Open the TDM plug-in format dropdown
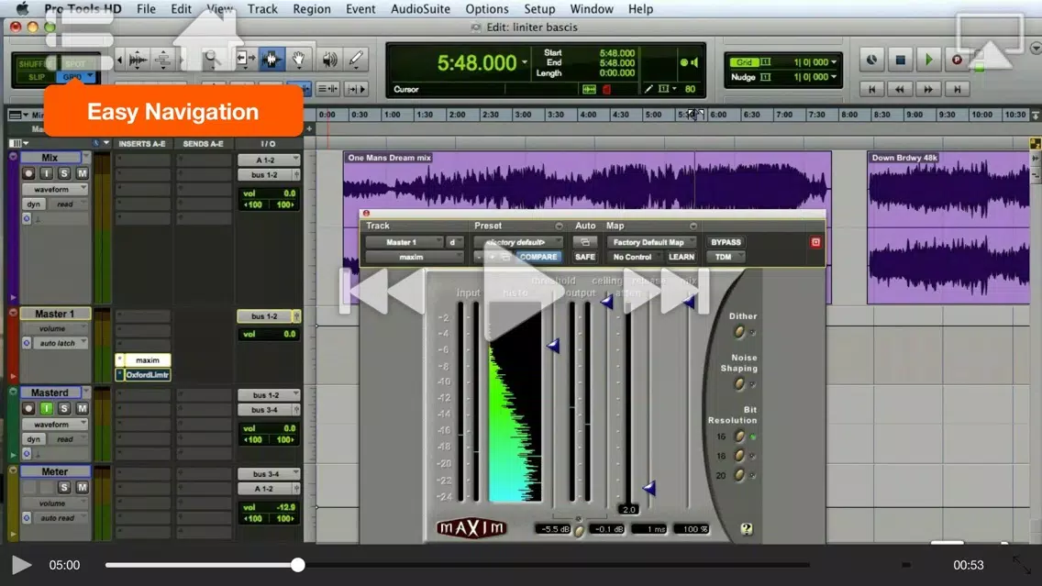Screen dimensions: 1042x586 726,257
